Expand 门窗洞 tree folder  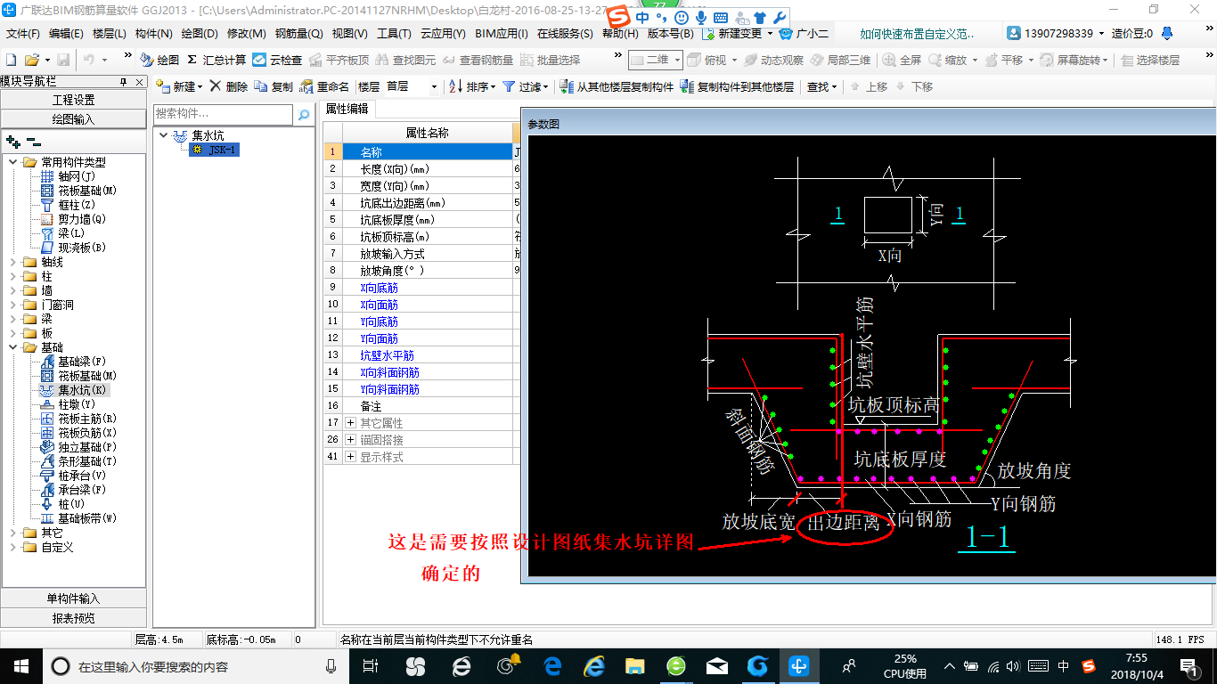point(13,305)
